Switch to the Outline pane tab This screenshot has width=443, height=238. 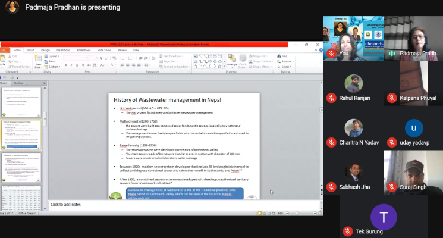tap(19, 83)
